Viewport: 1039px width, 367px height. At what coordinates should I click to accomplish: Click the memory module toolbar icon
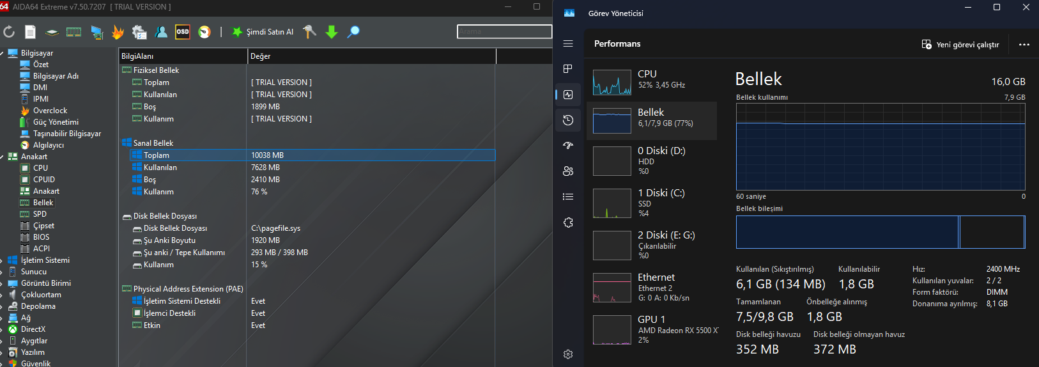(x=74, y=31)
